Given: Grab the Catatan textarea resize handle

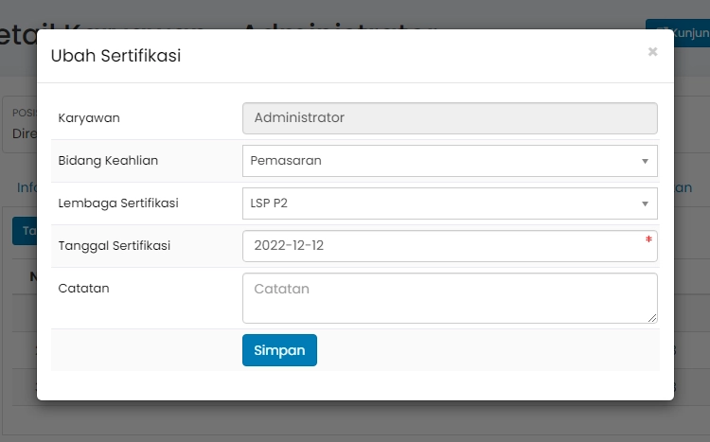Looking at the screenshot, I should (x=652, y=318).
